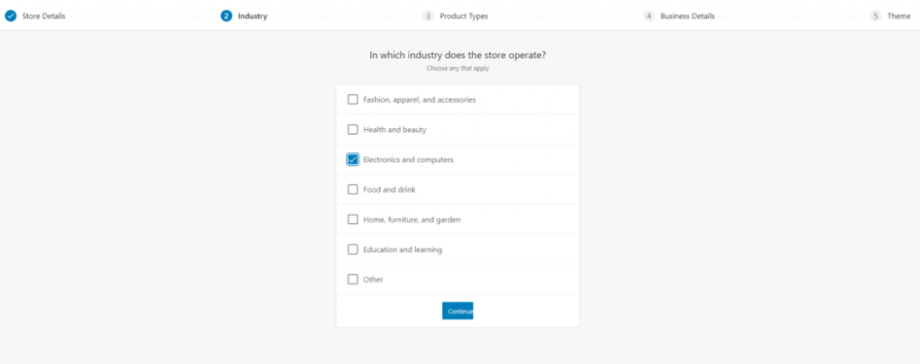The width and height of the screenshot is (920, 364).
Task: Click the Education and learning label text
Action: coord(402,249)
